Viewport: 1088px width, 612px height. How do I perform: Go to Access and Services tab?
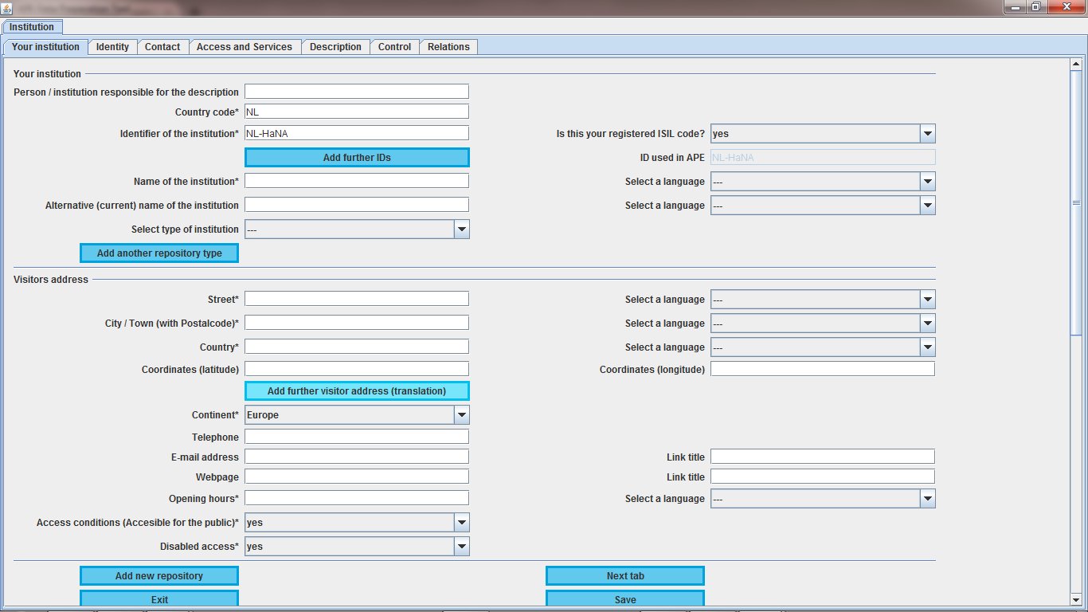point(245,47)
